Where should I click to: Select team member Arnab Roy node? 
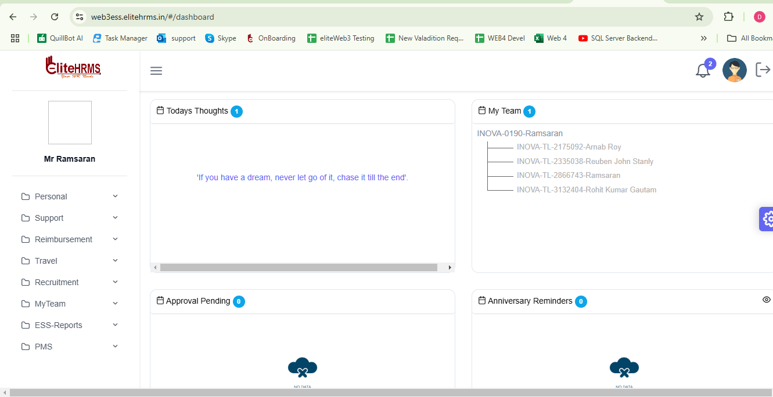[569, 147]
